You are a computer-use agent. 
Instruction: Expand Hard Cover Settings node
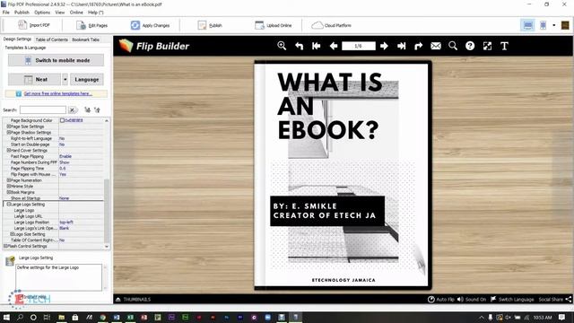[8, 150]
